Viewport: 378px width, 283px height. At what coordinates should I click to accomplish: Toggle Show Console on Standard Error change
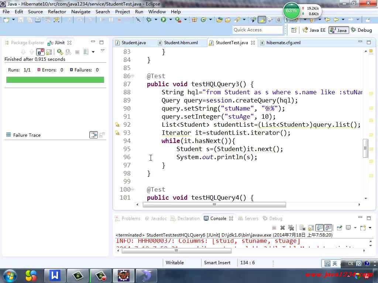pyautogui.click(x=328, y=228)
